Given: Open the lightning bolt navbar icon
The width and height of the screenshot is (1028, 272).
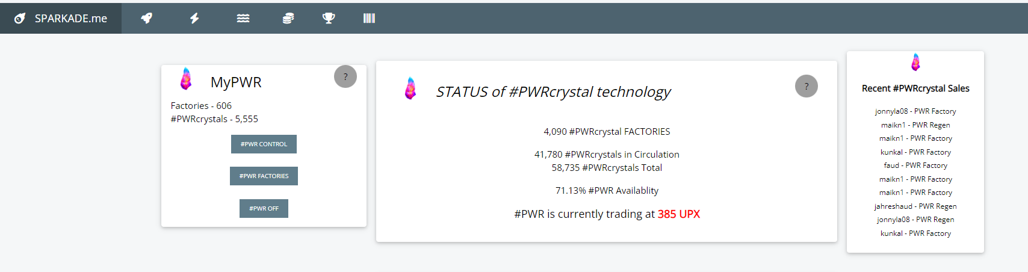Looking at the screenshot, I should [x=194, y=19].
